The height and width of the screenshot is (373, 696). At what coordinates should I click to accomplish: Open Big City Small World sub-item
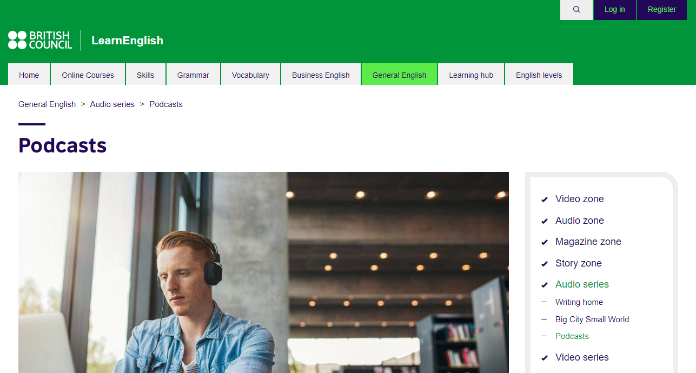click(592, 319)
